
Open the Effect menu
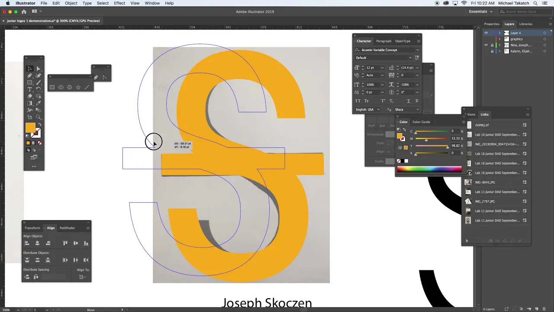click(119, 3)
